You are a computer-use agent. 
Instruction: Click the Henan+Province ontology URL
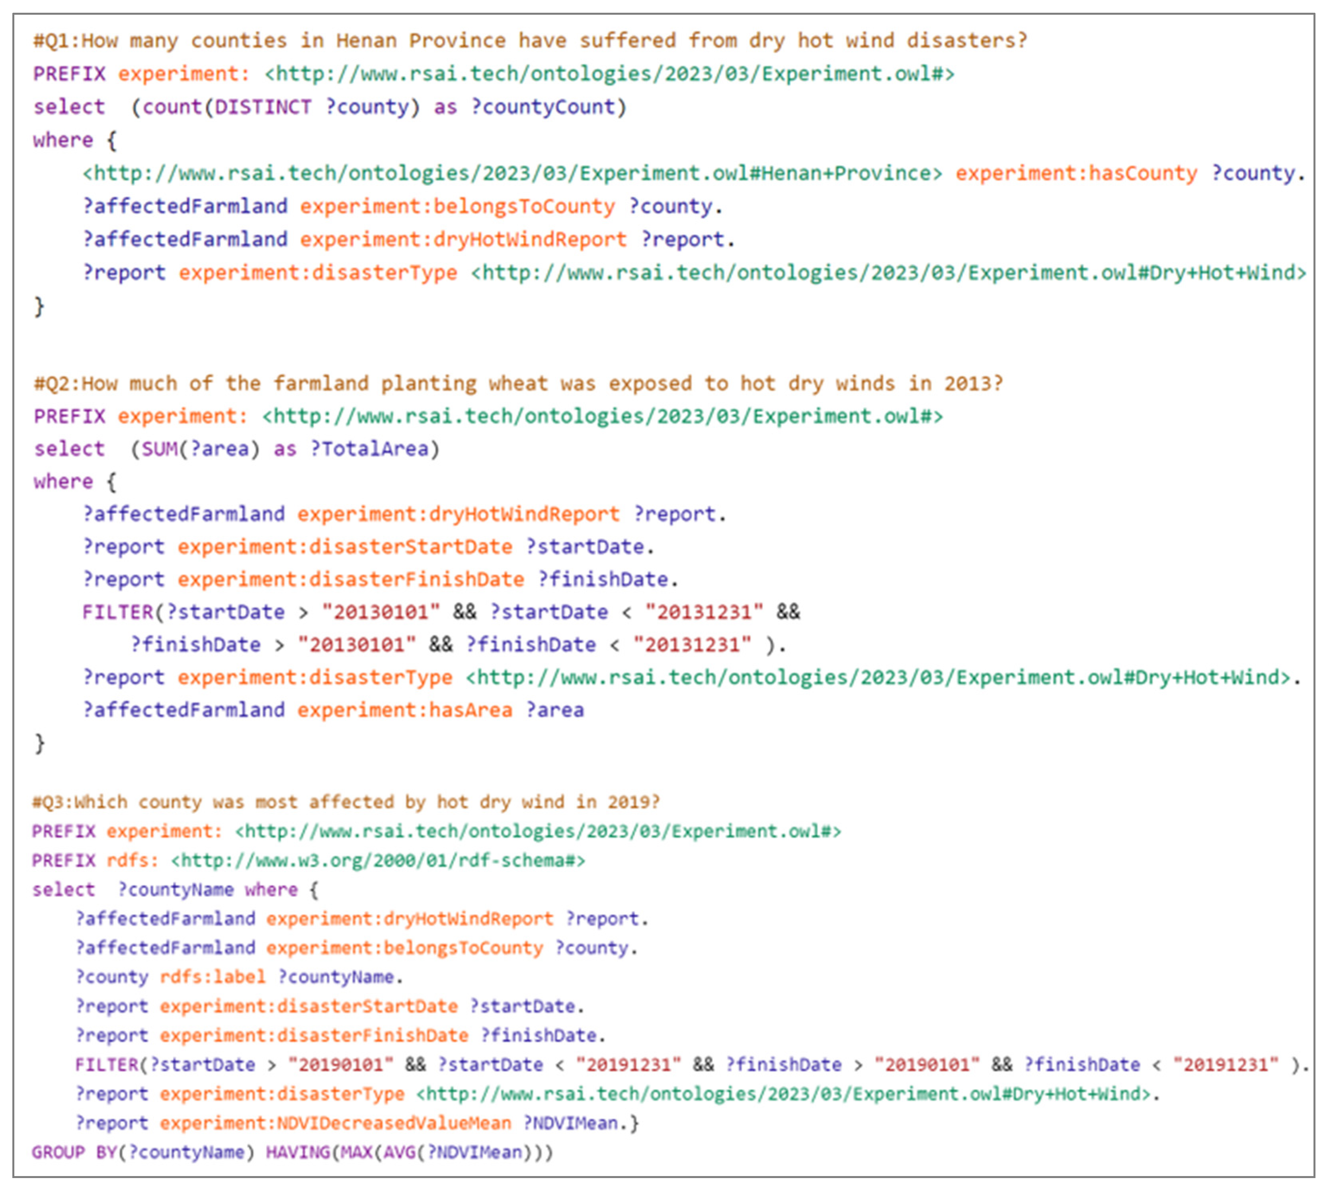tap(512, 173)
